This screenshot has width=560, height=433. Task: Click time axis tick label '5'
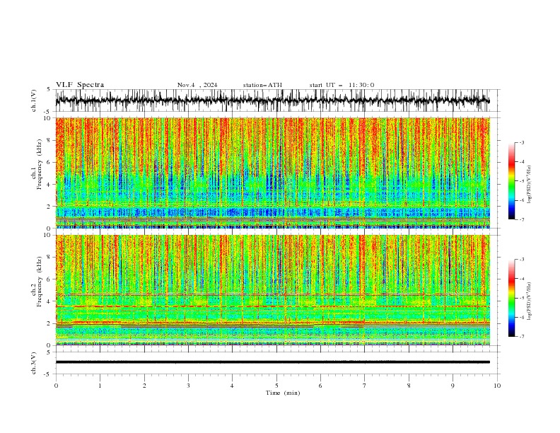pos(276,386)
